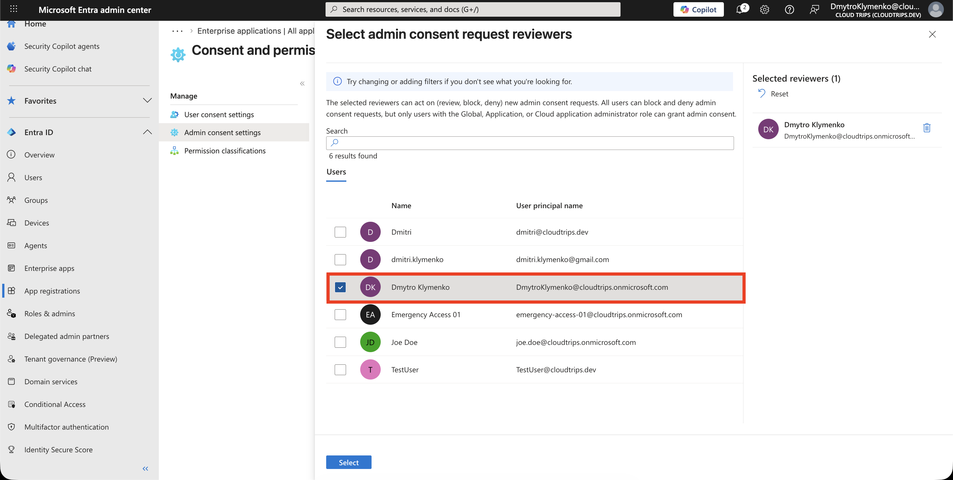
Task: Collapse the Entra ID section chevron
Action: point(147,132)
